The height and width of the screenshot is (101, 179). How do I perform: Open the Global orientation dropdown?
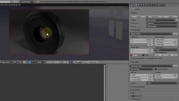pyautogui.click(x=41, y=62)
